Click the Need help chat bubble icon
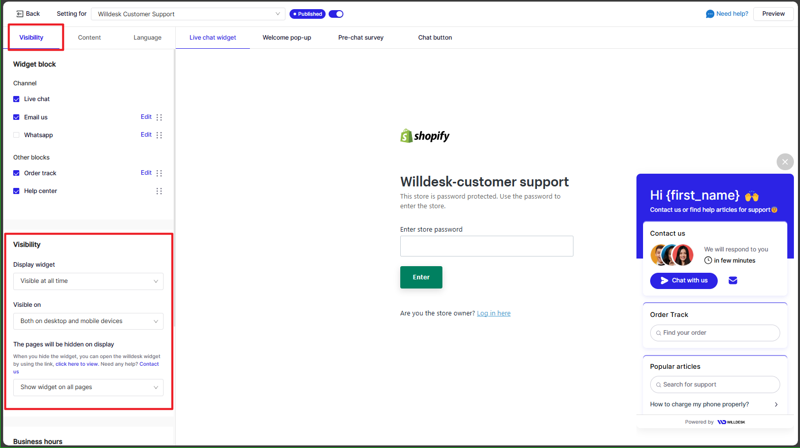 pyautogui.click(x=710, y=14)
